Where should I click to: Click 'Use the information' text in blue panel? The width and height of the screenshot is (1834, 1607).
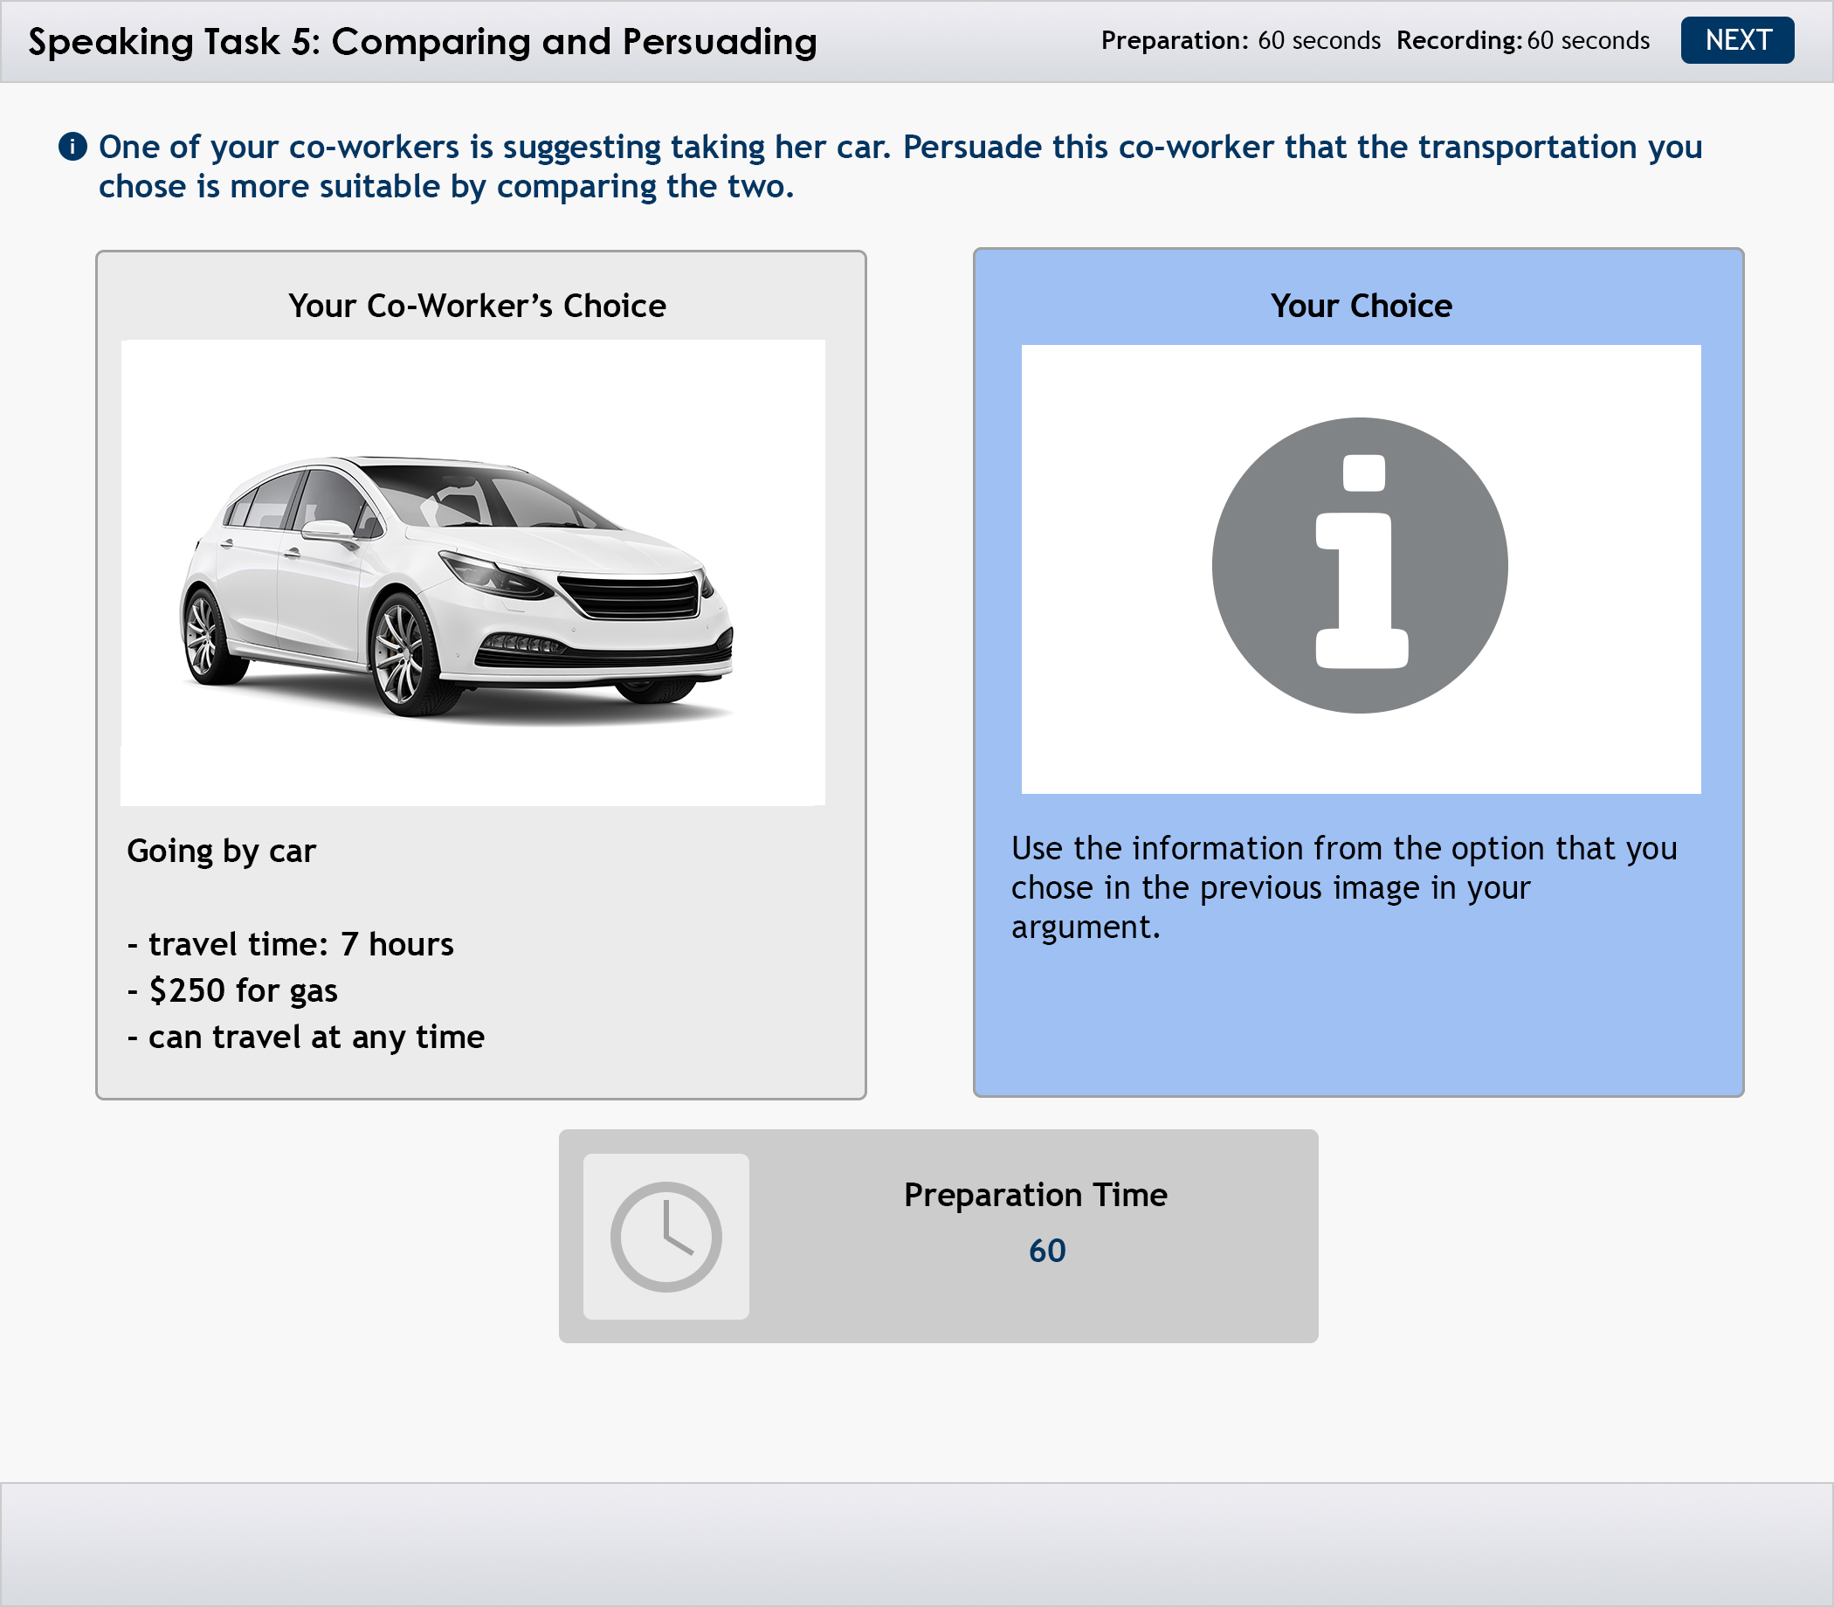tap(1342, 886)
